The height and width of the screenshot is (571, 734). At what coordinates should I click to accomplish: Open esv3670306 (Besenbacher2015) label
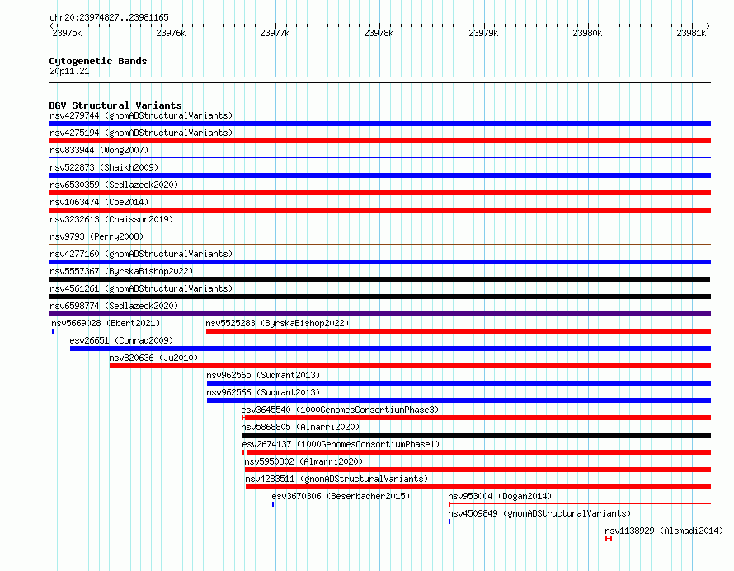(341, 496)
